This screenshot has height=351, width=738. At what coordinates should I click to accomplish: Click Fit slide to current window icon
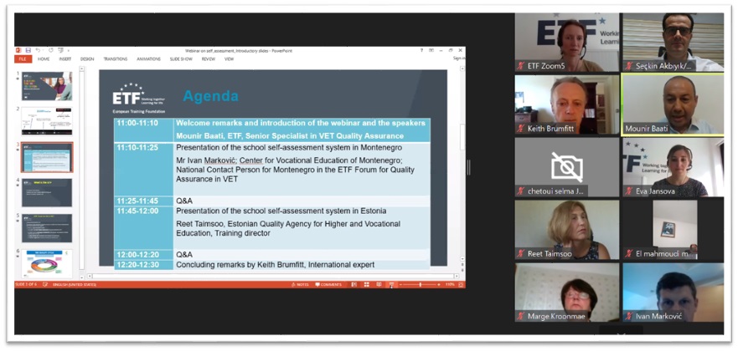(x=462, y=284)
